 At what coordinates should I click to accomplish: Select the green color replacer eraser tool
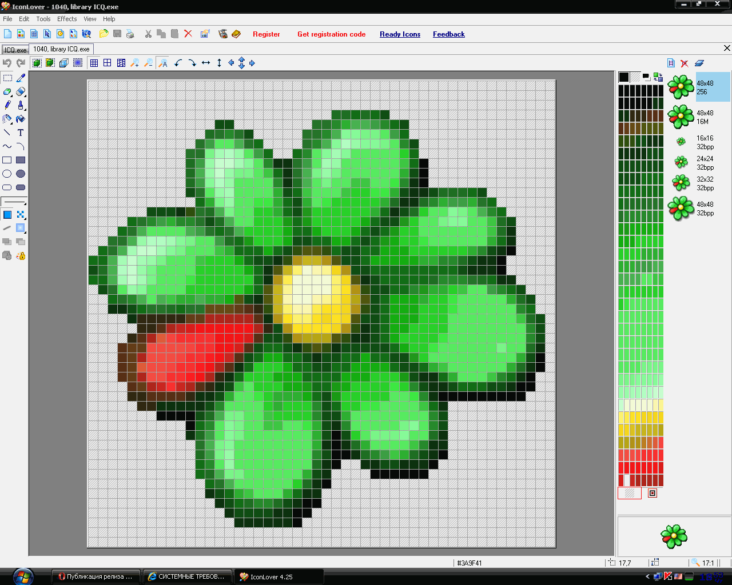pos(7,91)
